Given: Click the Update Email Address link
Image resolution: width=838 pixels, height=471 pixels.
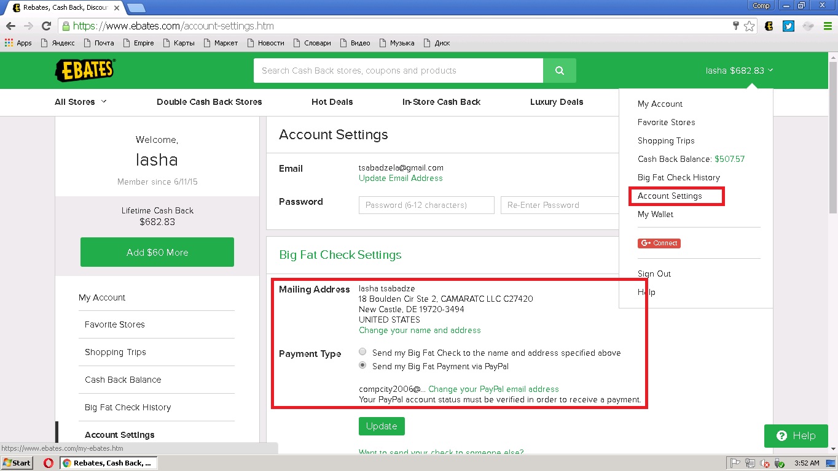Looking at the screenshot, I should pyautogui.click(x=401, y=178).
